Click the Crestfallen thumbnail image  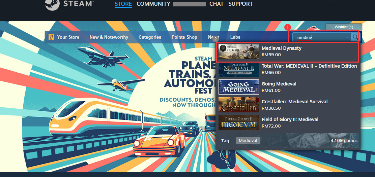[x=239, y=105]
